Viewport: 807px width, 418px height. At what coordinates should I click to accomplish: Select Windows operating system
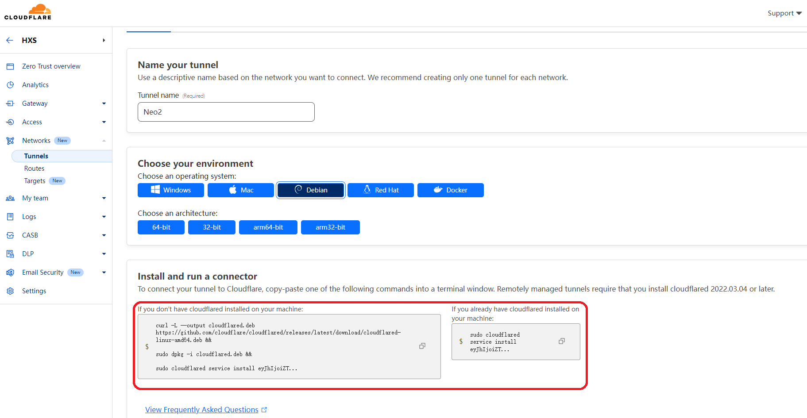pos(171,190)
